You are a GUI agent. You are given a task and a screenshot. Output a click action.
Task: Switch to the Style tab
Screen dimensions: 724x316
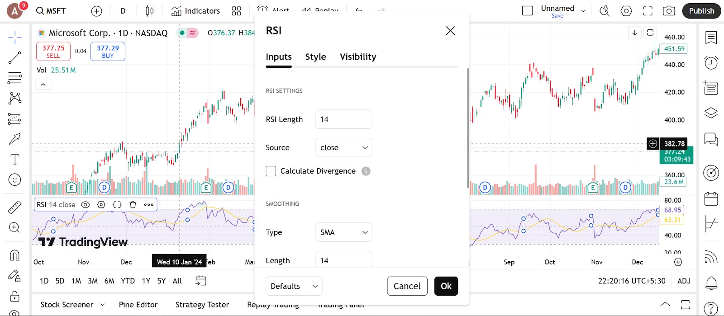pos(316,57)
